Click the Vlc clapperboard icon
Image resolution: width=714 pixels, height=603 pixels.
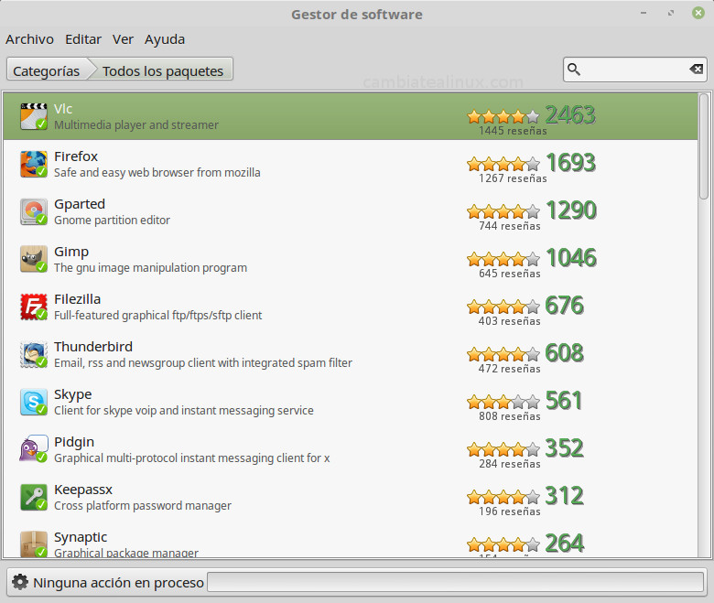point(34,116)
